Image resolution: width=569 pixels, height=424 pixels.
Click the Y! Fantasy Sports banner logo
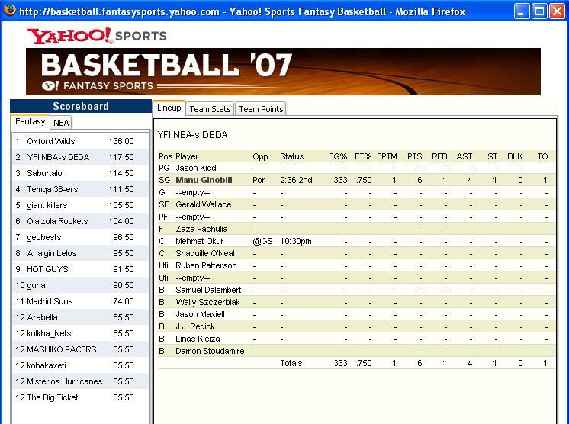click(x=98, y=86)
